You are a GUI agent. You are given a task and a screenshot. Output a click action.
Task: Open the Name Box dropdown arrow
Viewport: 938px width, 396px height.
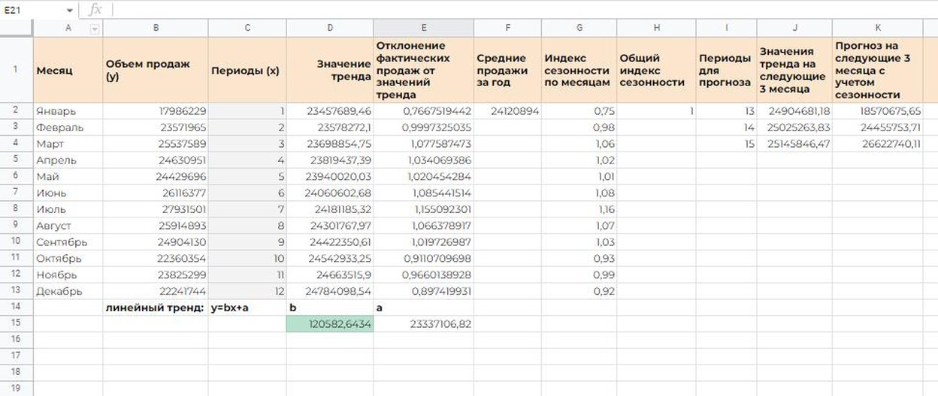[x=70, y=10]
